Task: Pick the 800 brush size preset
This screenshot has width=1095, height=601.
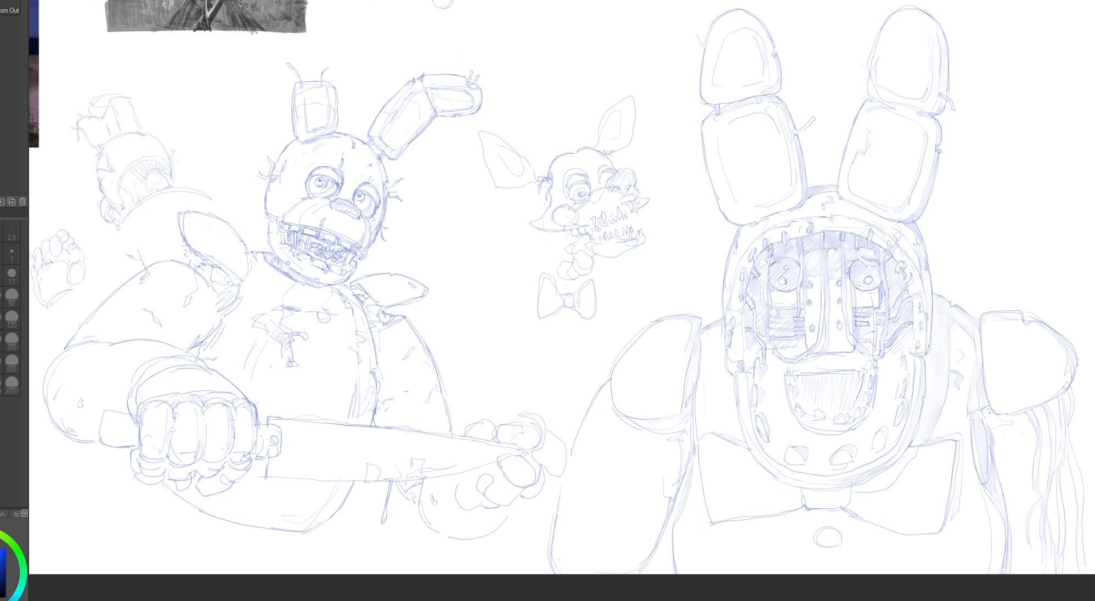Action: point(12,363)
